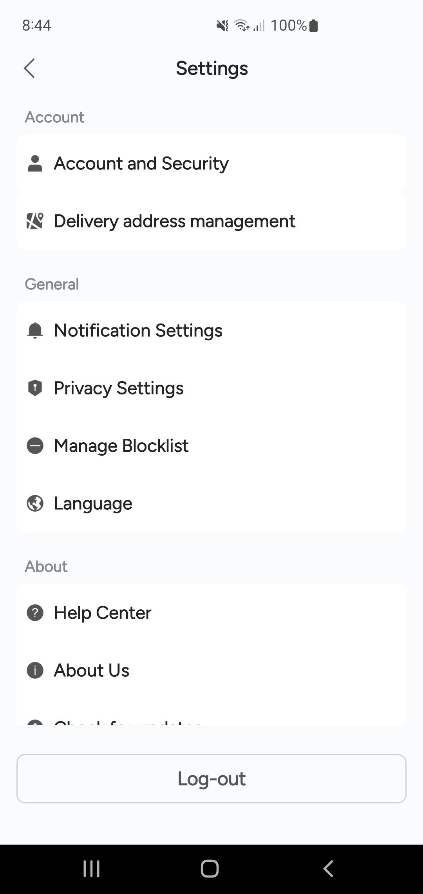Viewport: 423px width, 894px height.
Task: Tap the person icon for Account and Security
Action: pyautogui.click(x=35, y=164)
